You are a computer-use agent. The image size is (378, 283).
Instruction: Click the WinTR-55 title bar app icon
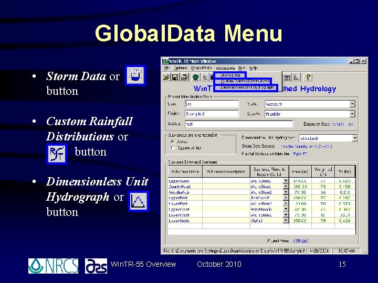click(x=165, y=61)
